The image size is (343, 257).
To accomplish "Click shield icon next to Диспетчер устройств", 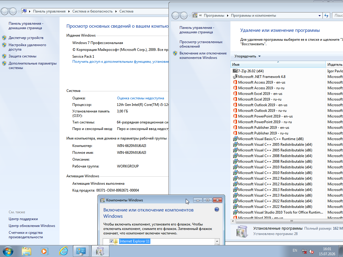I will [4, 38].
